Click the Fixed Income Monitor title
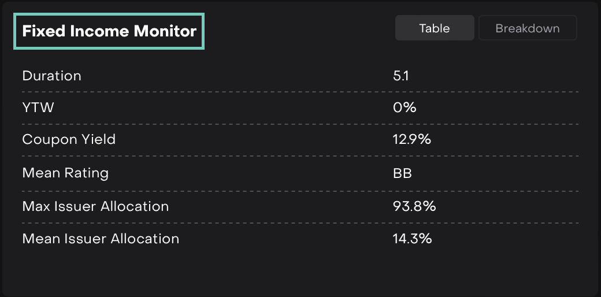The height and width of the screenshot is (297, 601). click(x=109, y=31)
